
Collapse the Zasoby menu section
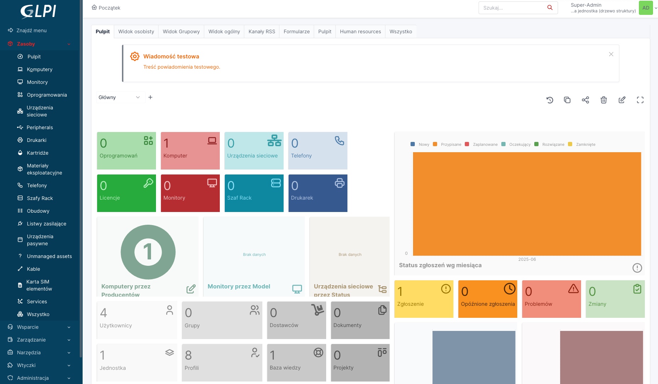pyautogui.click(x=40, y=44)
